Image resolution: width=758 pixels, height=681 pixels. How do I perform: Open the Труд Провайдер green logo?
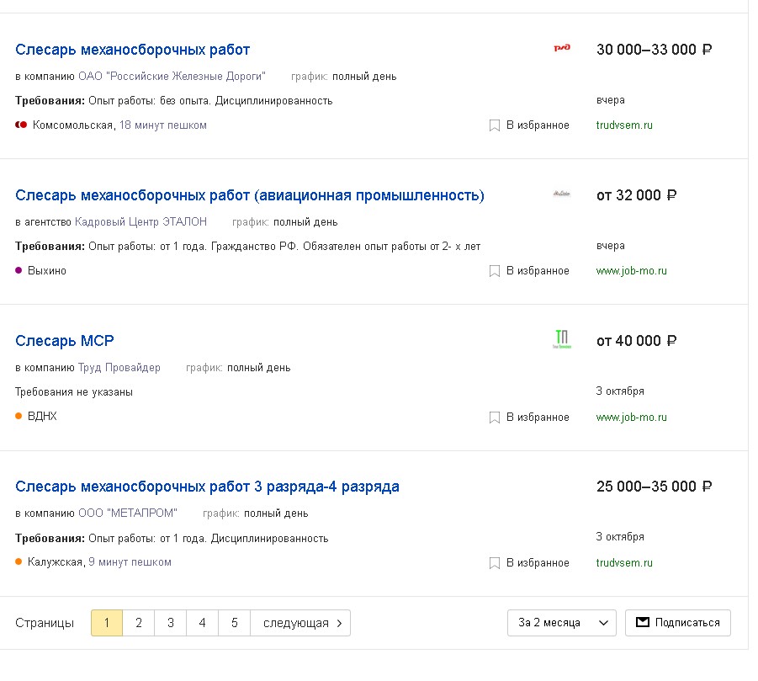pos(562,339)
